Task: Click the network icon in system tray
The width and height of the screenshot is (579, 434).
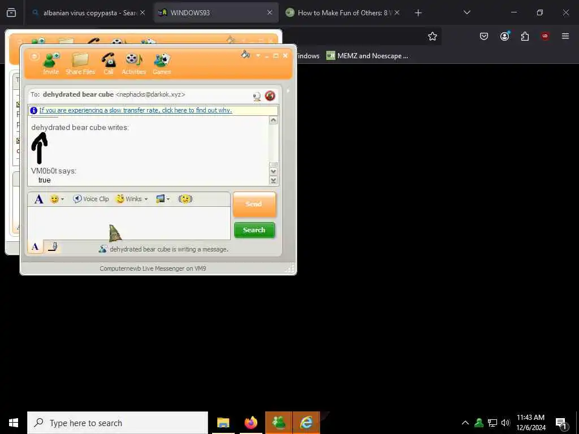Action: 492,423
